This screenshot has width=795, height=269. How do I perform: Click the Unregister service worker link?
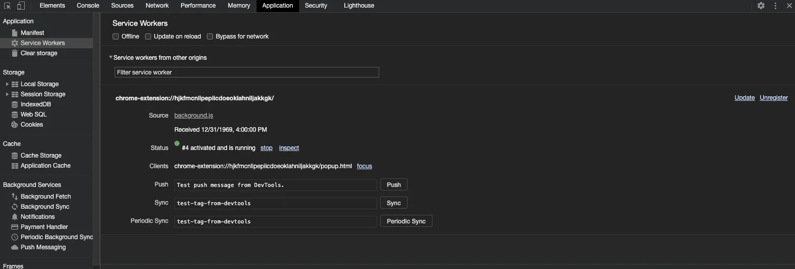[774, 98]
